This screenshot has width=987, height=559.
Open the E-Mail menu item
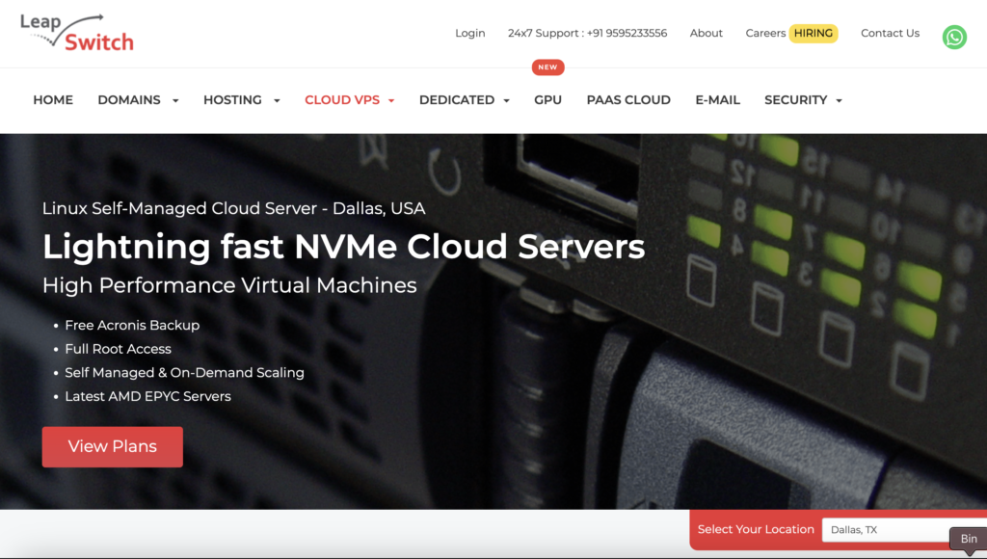[717, 100]
